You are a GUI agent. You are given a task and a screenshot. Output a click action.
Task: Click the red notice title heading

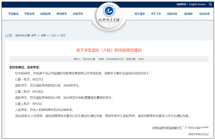pyautogui.click(x=109, y=50)
